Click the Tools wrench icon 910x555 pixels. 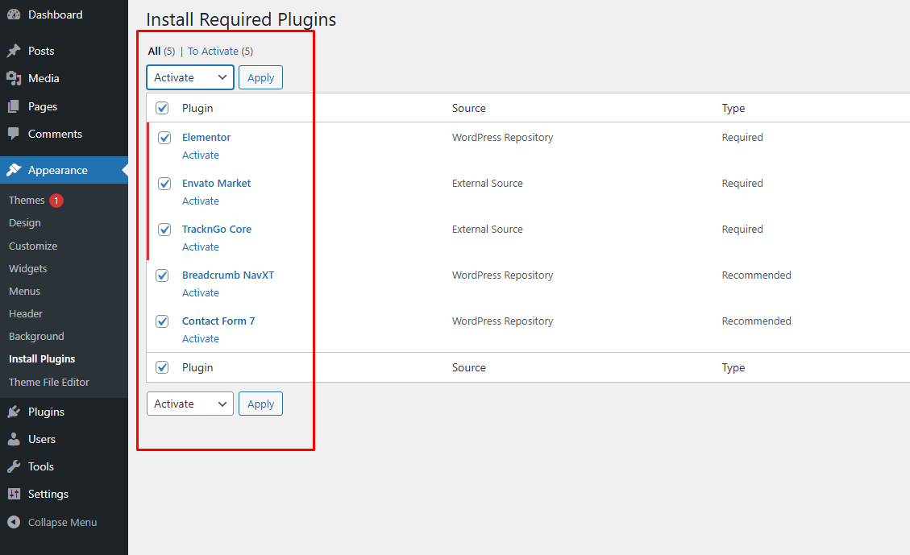tap(14, 466)
